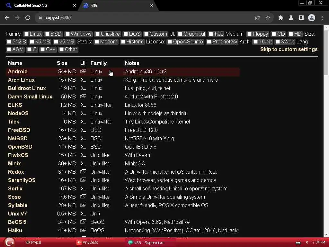Viewport: 329px width, 247px height.
Task: Enable the Custom family filter
Action: [x=146, y=34]
